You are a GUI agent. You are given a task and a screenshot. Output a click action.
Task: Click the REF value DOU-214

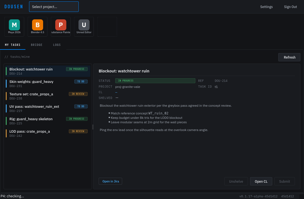[221, 81]
